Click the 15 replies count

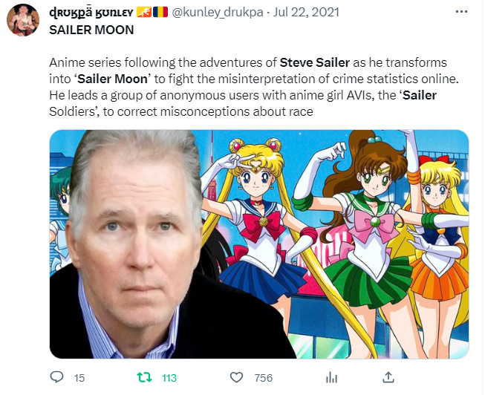point(79,378)
